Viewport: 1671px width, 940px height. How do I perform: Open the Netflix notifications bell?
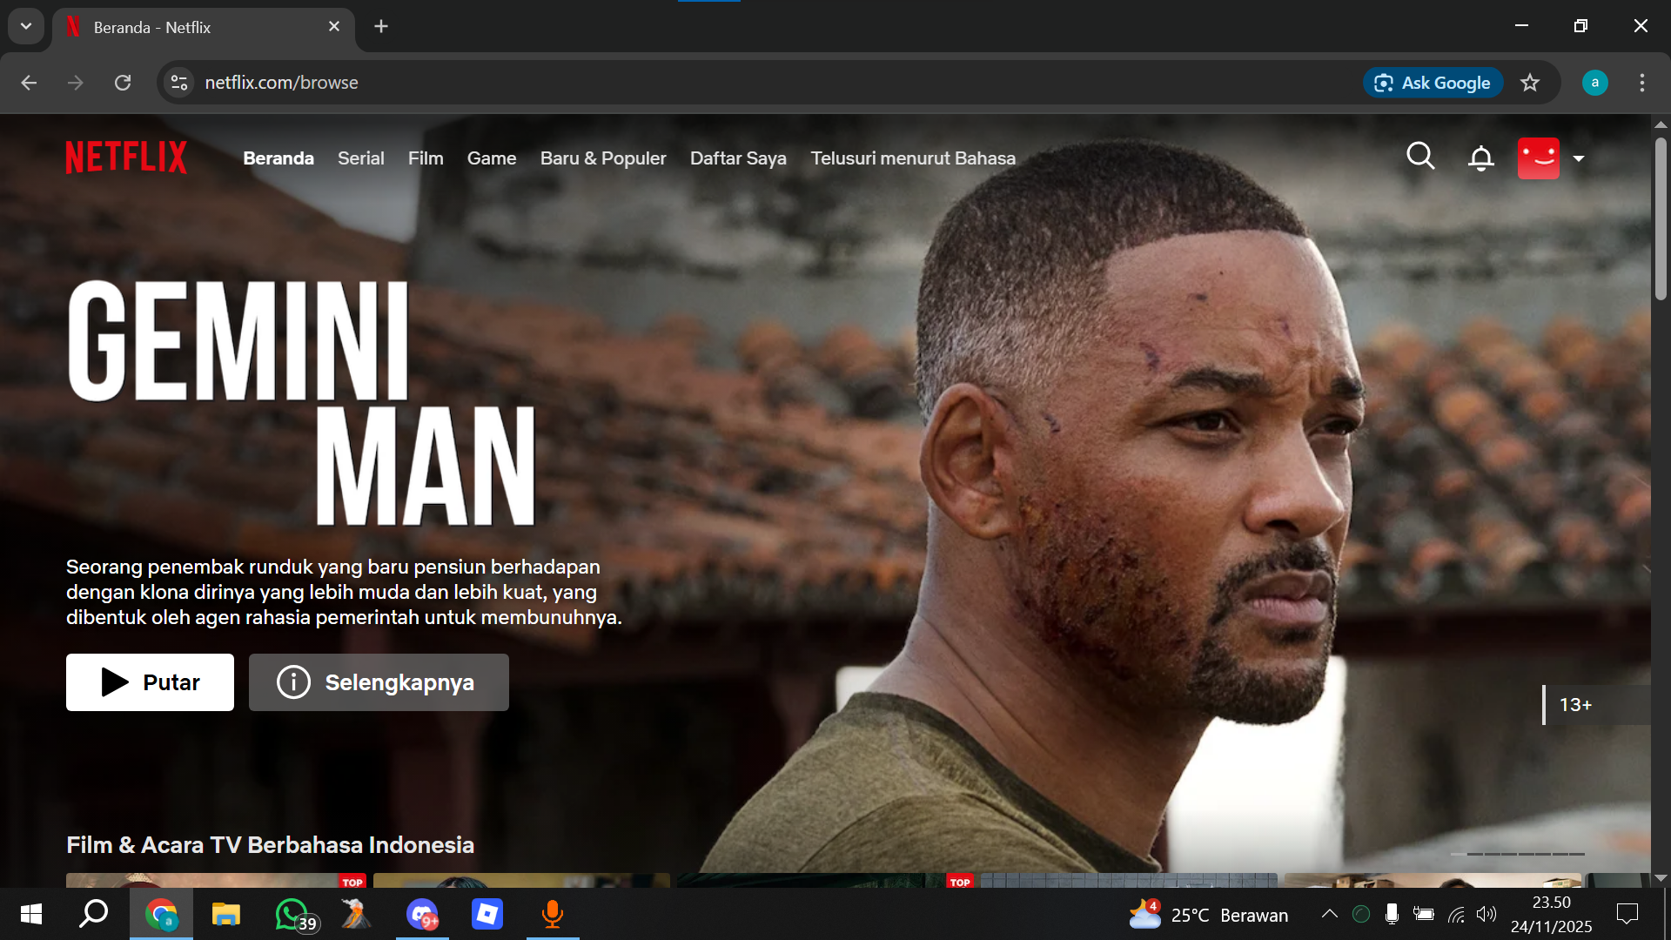coord(1480,158)
